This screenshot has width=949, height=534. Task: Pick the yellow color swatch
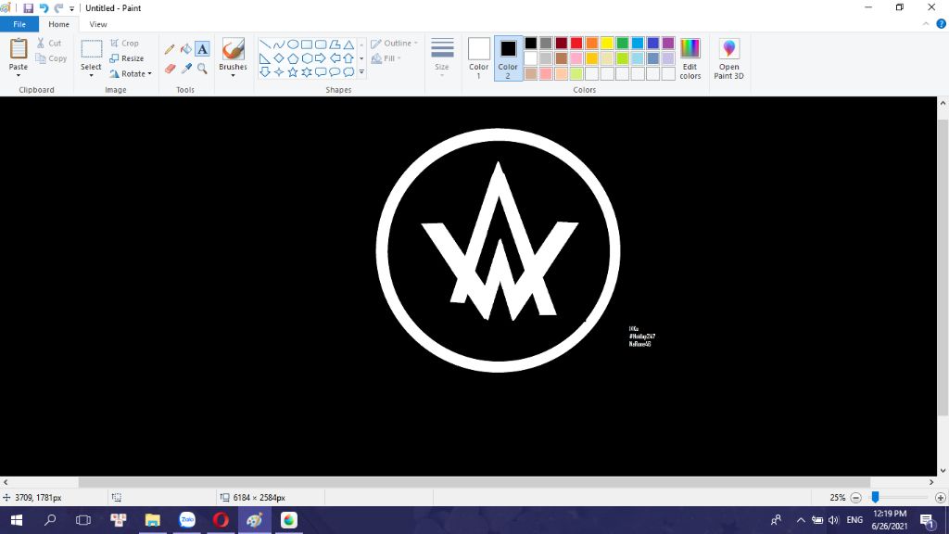tap(607, 43)
